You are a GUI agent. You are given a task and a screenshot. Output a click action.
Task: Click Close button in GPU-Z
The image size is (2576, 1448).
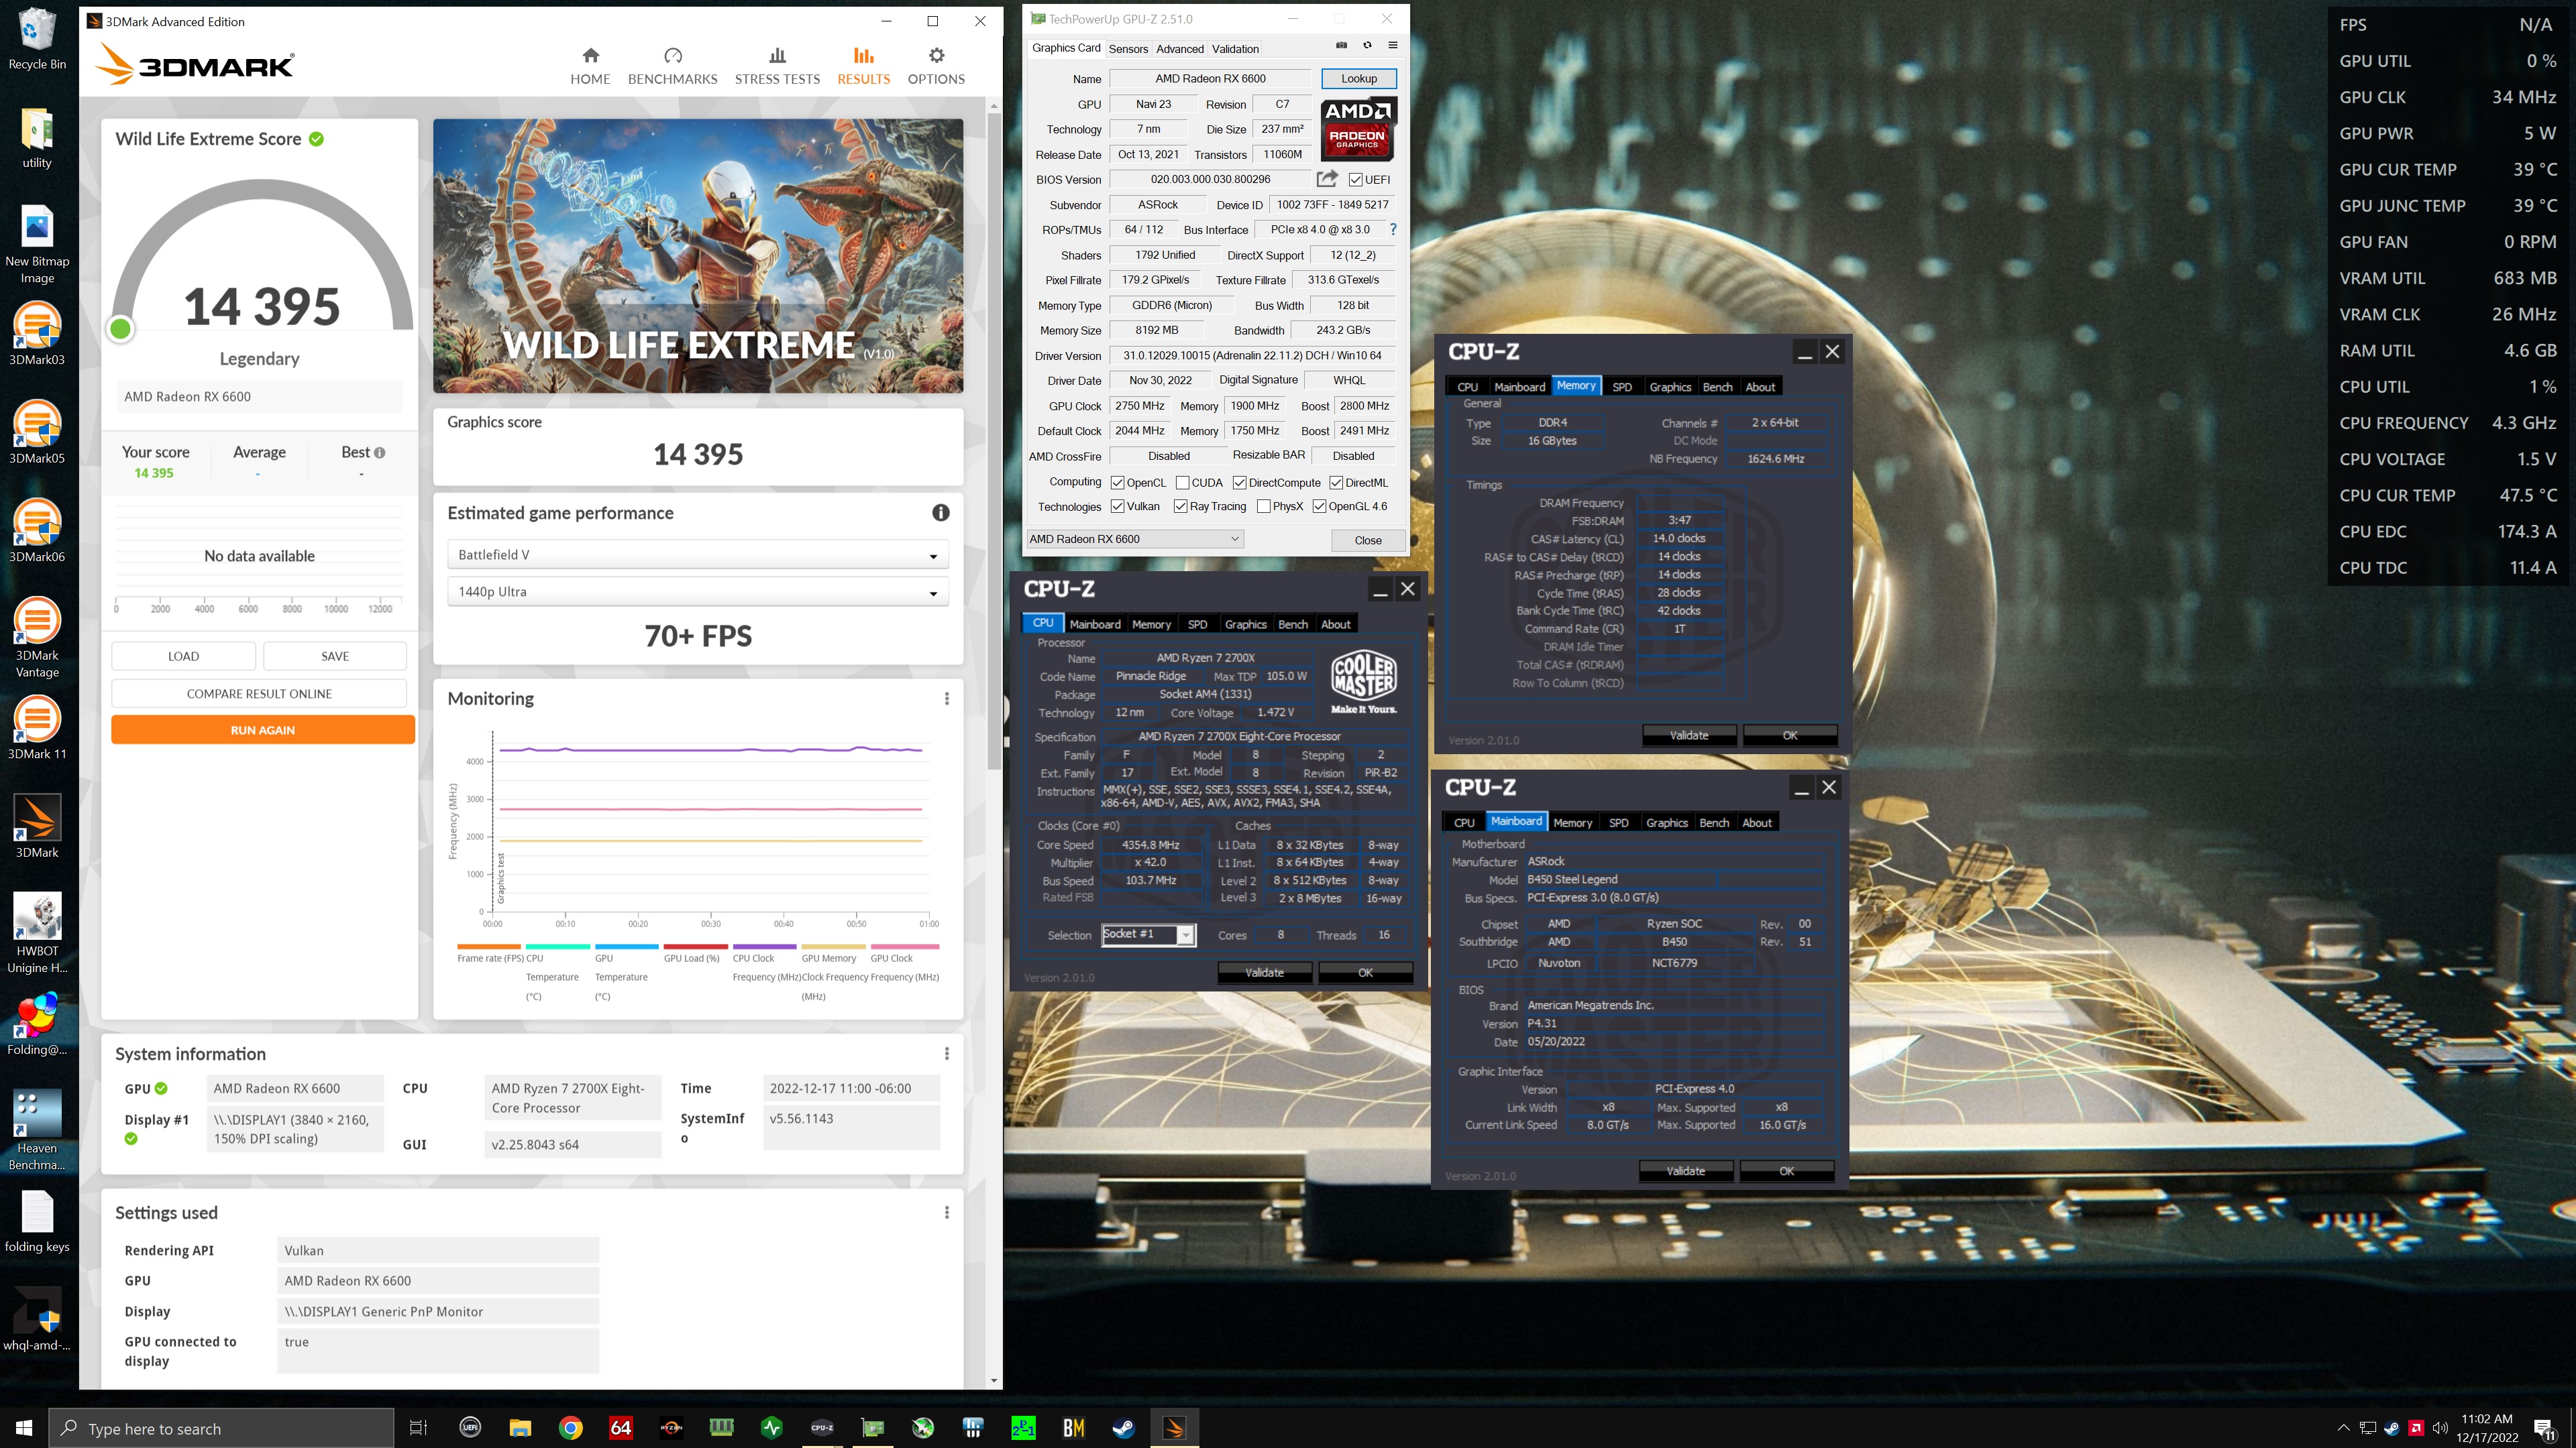click(1368, 540)
